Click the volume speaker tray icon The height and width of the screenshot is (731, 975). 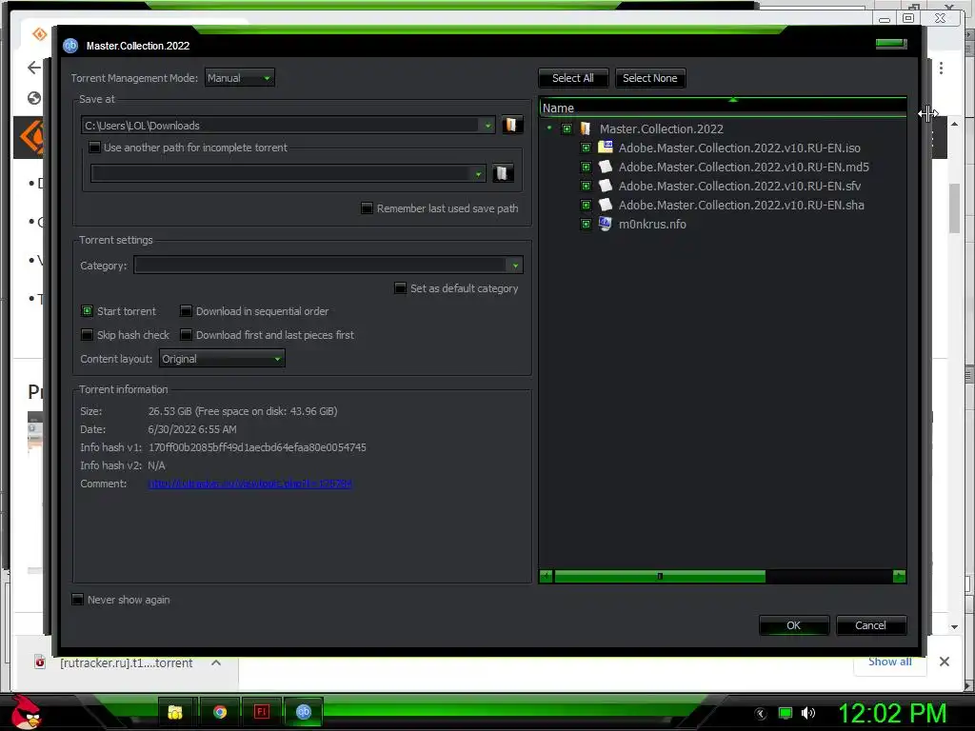click(807, 713)
